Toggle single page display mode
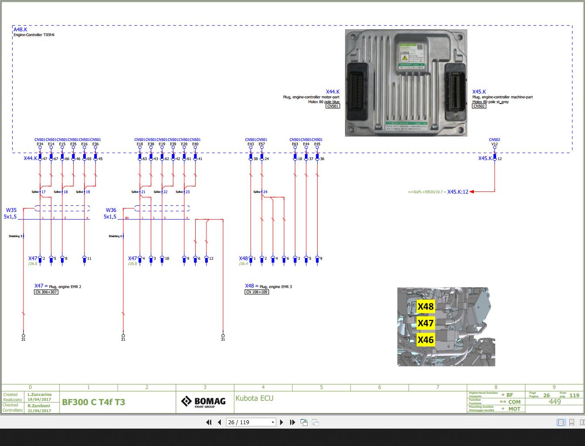 [x=560, y=422]
